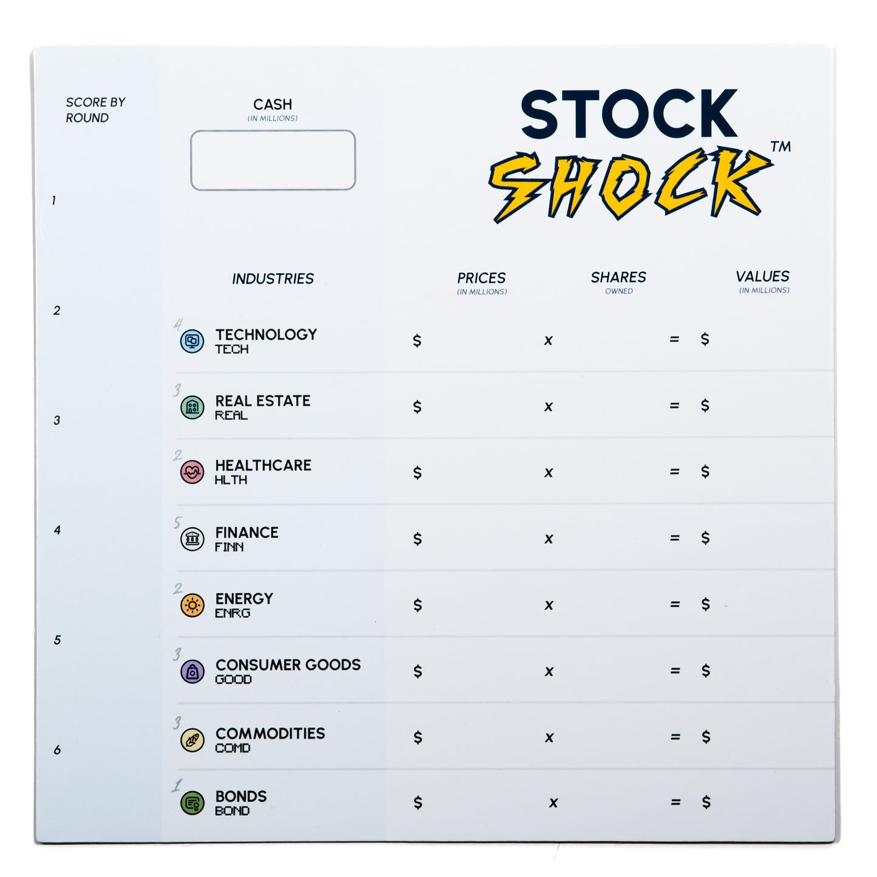Click the Finance row multiplication sign

click(x=549, y=539)
